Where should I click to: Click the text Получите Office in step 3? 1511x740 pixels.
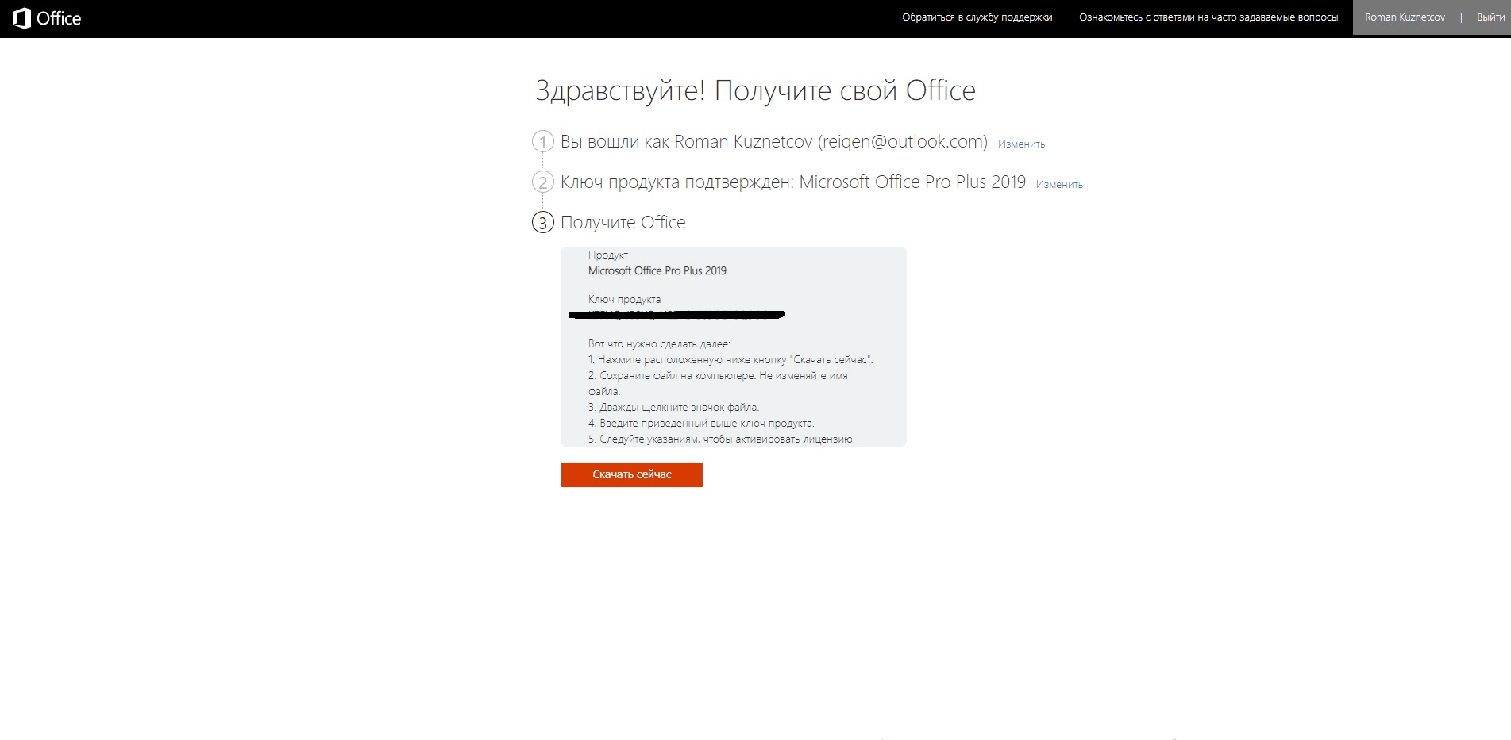tap(623, 222)
